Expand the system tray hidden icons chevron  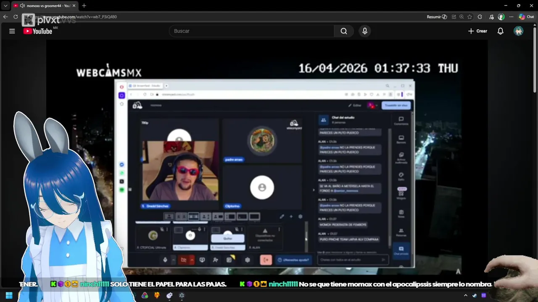(466, 295)
